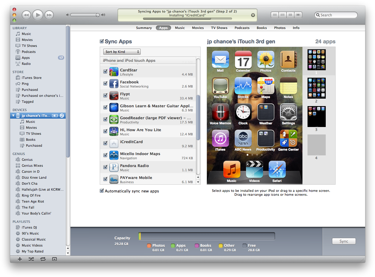Open the Summary tab
The image size is (375, 277).
pyautogui.click(x=144, y=28)
